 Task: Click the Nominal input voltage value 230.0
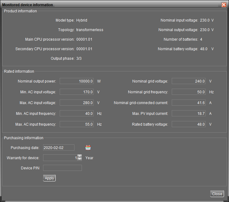(x=205, y=20)
